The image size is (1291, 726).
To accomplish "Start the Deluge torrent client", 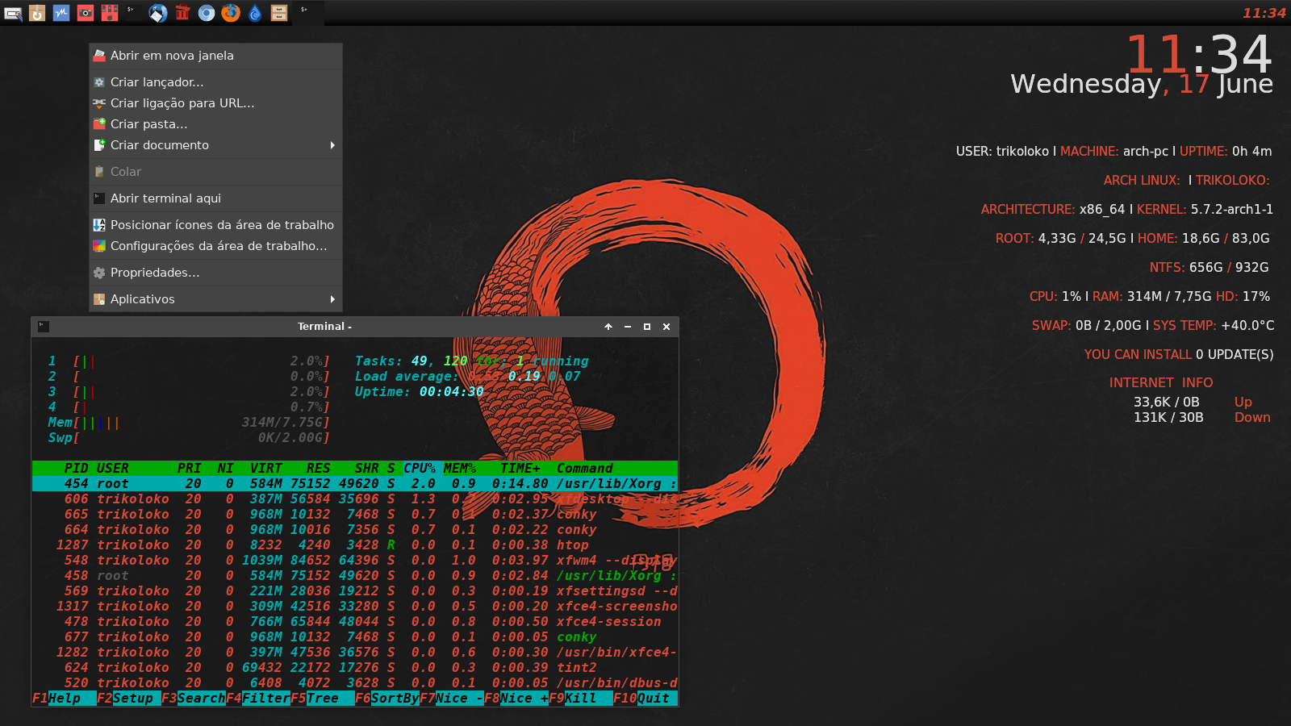I will click(x=255, y=13).
